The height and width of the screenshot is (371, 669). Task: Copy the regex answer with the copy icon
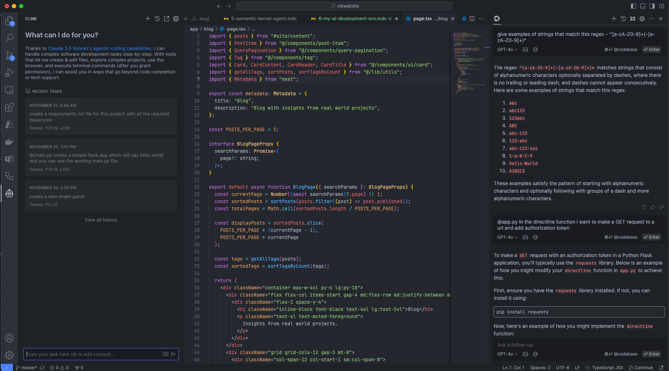[644, 207]
